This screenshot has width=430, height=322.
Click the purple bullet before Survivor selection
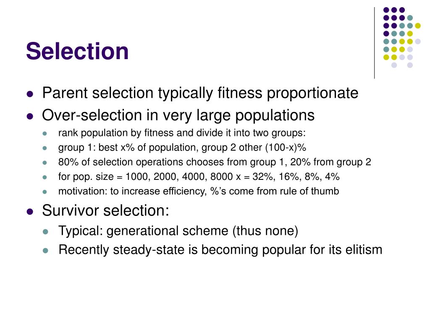pos(30,212)
